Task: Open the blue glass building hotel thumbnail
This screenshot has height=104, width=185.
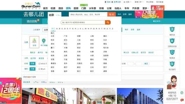Action: pos(140,96)
